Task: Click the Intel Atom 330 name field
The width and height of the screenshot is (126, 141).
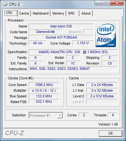Action: (61, 26)
